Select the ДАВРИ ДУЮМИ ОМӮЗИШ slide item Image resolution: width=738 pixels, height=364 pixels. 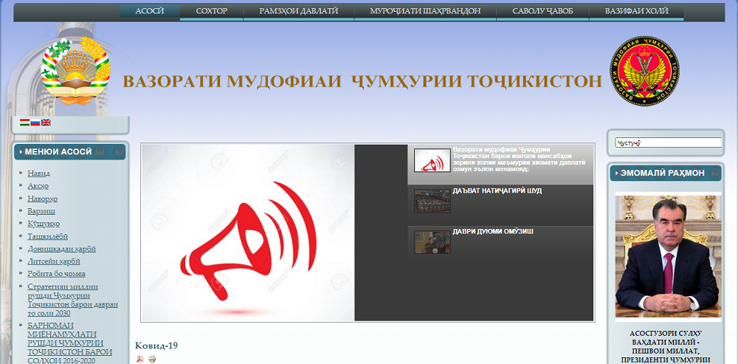pyautogui.click(x=492, y=232)
